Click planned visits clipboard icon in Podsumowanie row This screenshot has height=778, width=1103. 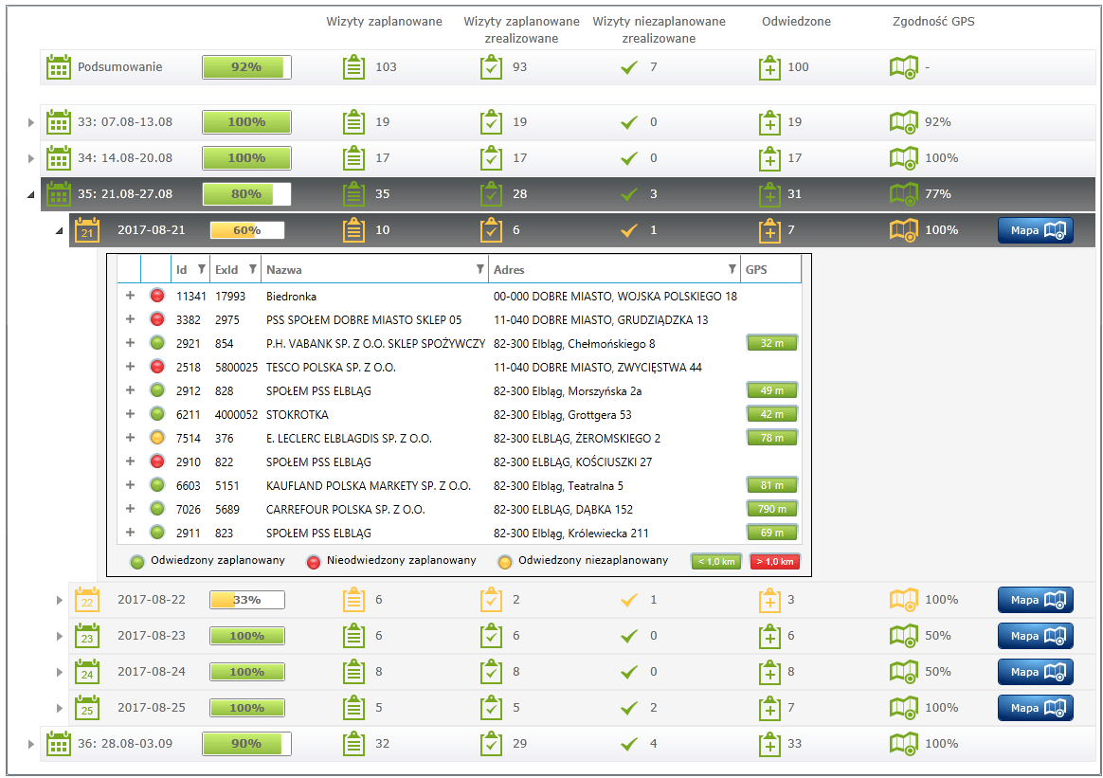tap(353, 67)
